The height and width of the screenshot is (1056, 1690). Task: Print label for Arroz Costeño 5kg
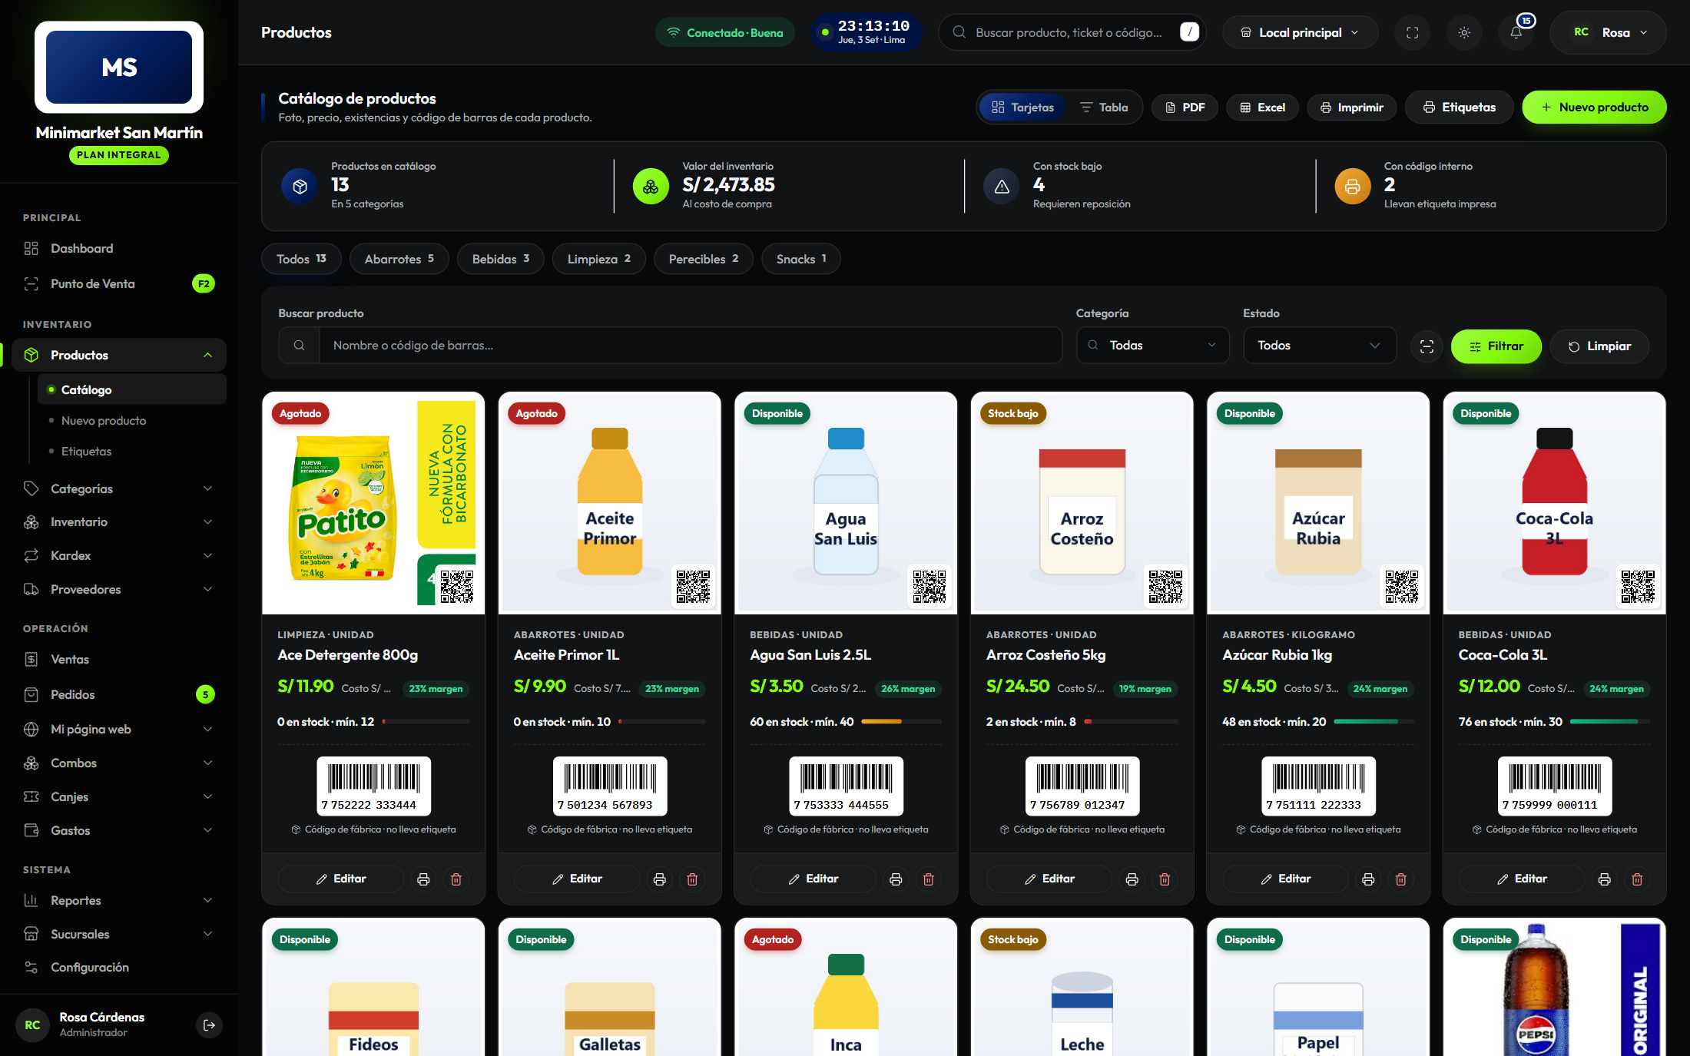coord(1132,879)
